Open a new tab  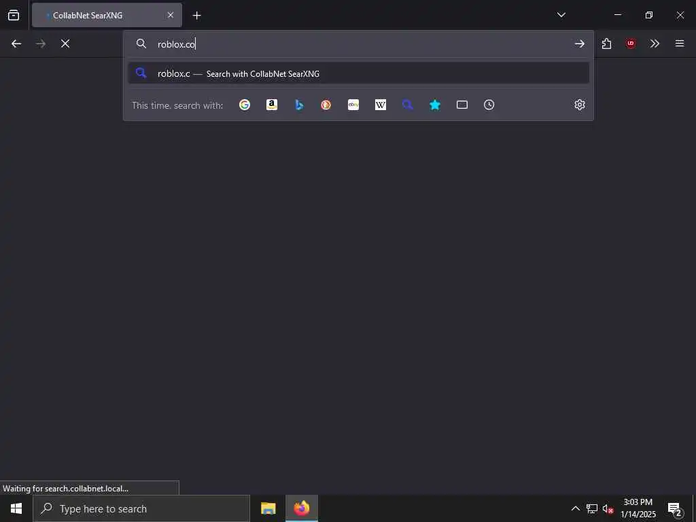click(x=196, y=16)
